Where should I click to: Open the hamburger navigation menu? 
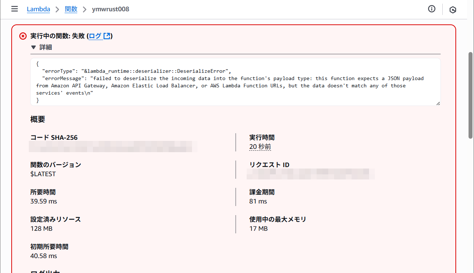pos(15,9)
